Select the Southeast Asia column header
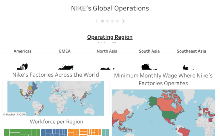220x136 pixels. point(191,51)
